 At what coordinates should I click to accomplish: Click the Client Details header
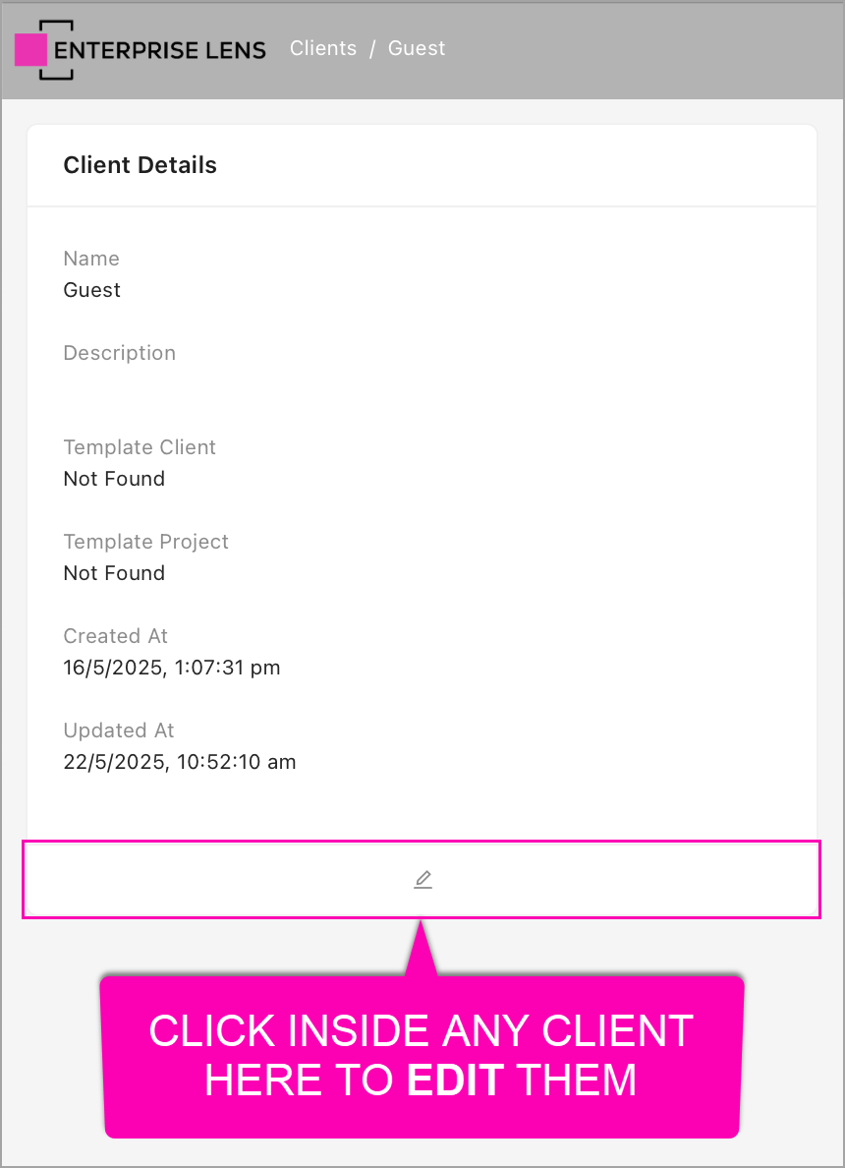point(140,165)
